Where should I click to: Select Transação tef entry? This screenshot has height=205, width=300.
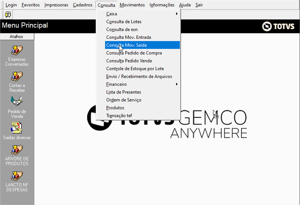(x=142, y=116)
